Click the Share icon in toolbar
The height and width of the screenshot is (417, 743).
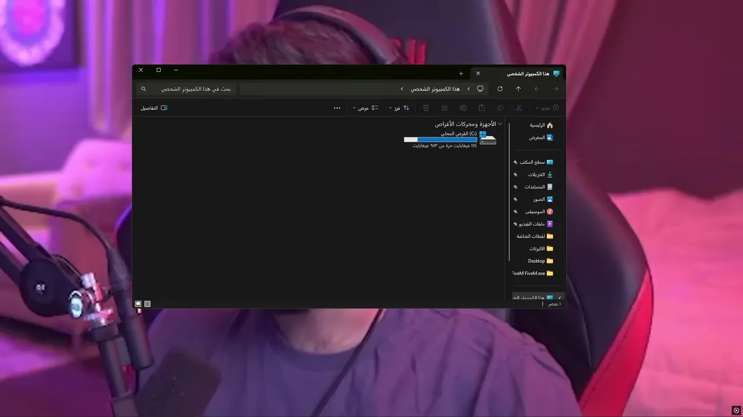[x=445, y=108]
